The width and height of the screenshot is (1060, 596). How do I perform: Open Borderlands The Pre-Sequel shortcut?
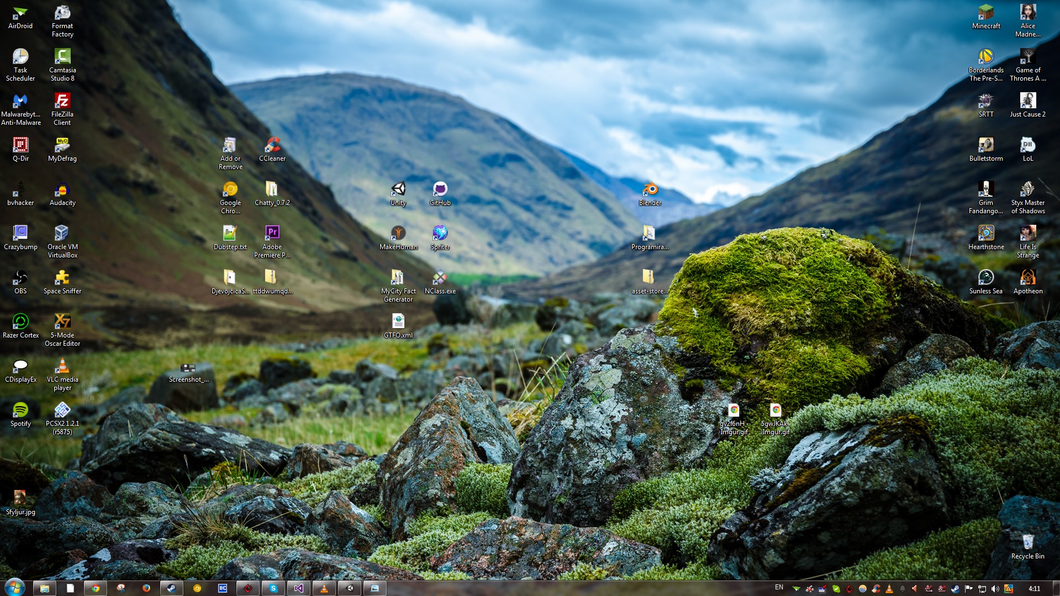click(x=986, y=65)
